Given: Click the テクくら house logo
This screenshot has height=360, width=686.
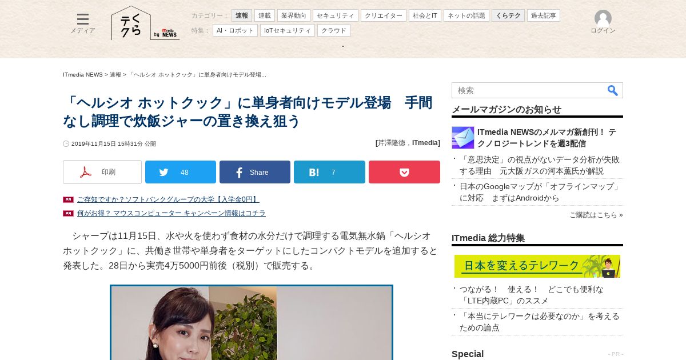Looking at the screenshot, I should pyautogui.click(x=131, y=23).
